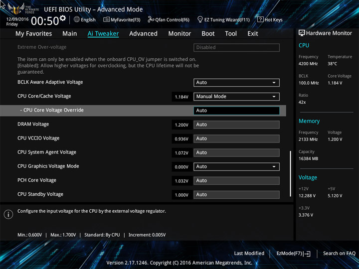Open the Exit tab

(x=252, y=34)
